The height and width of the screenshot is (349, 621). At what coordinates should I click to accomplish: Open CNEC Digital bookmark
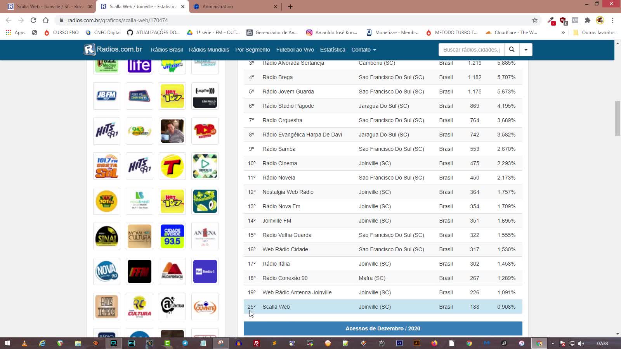click(x=103, y=33)
